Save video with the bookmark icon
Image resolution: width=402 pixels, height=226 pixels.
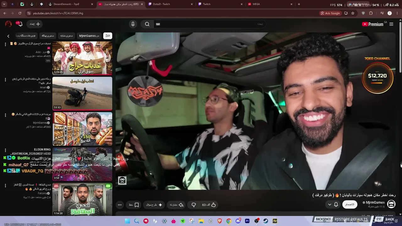134,205
